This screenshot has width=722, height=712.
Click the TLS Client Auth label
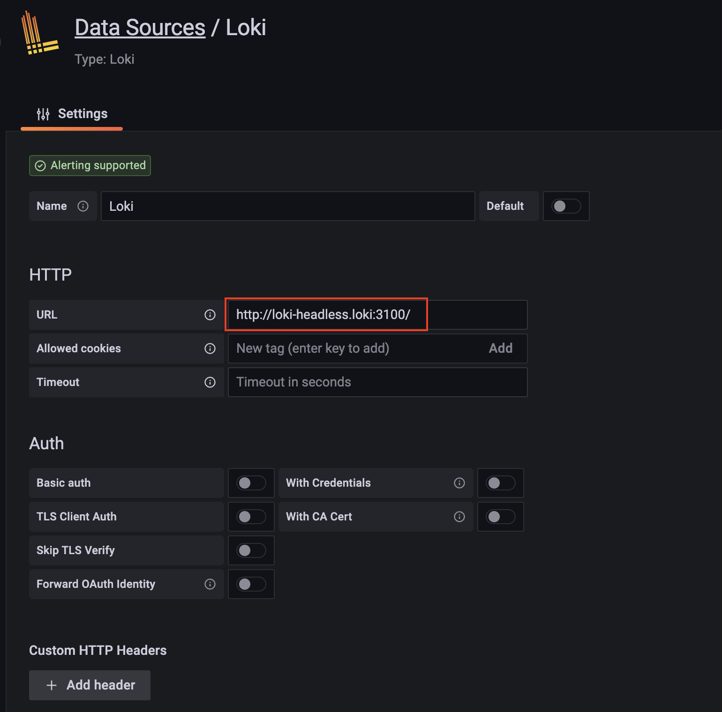pyautogui.click(x=77, y=517)
